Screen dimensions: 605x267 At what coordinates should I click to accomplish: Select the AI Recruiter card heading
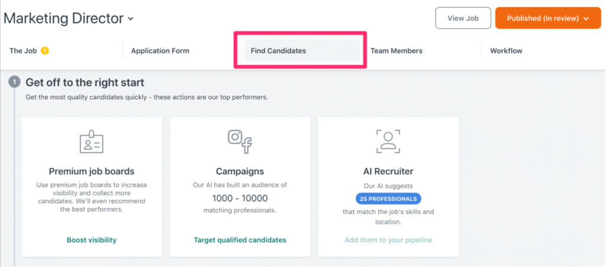(x=388, y=171)
